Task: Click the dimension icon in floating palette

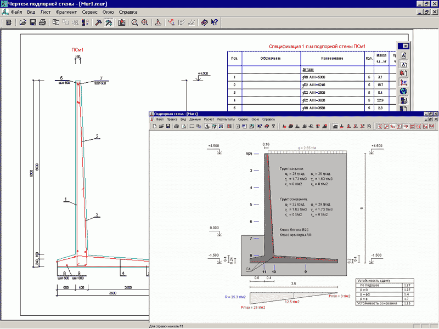Action: (x=403, y=82)
